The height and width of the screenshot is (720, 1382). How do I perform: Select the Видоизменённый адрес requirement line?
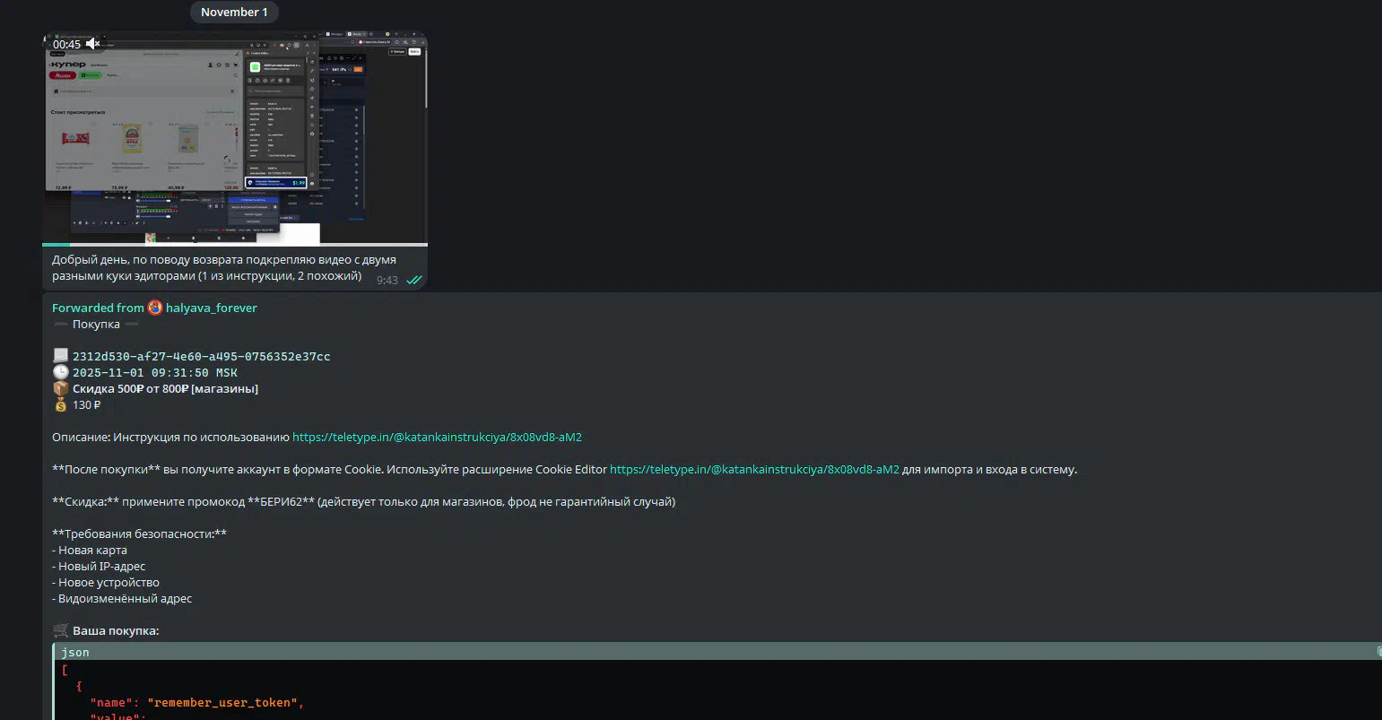tap(122, 598)
